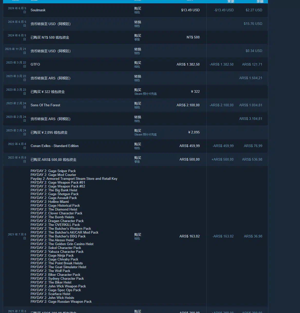Click PAYDAY 2: The Diamond Heist

pos(54,209)
